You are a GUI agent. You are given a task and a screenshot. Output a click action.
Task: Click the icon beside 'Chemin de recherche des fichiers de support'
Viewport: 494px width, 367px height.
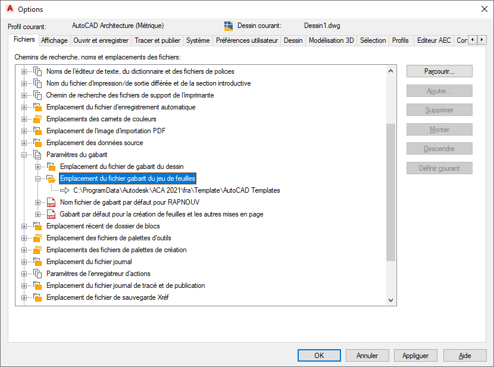point(37,95)
